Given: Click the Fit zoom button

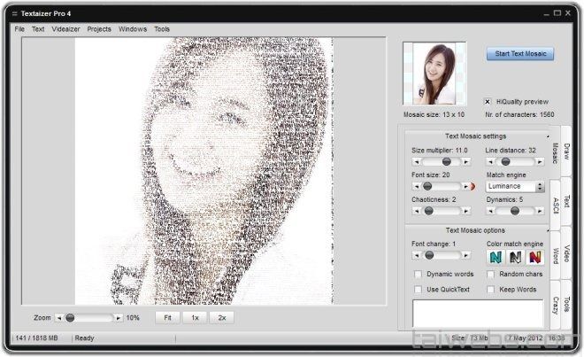Looking at the screenshot, I should tap(166, 317).
